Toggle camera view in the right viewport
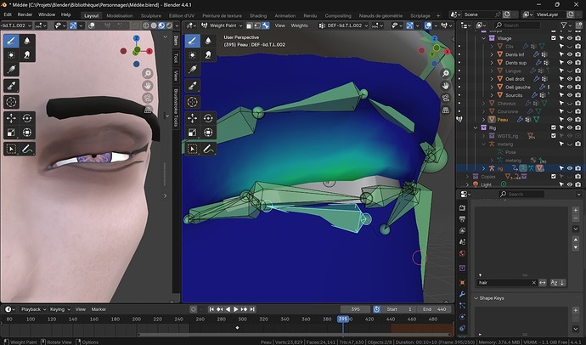The image size is (586, 345). click(x=446, y=98)
